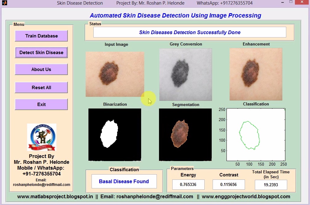The image size is (310, 205).
Task: Click the Enhancement result image
Action: pyautogui.click(x=256, y=74)
